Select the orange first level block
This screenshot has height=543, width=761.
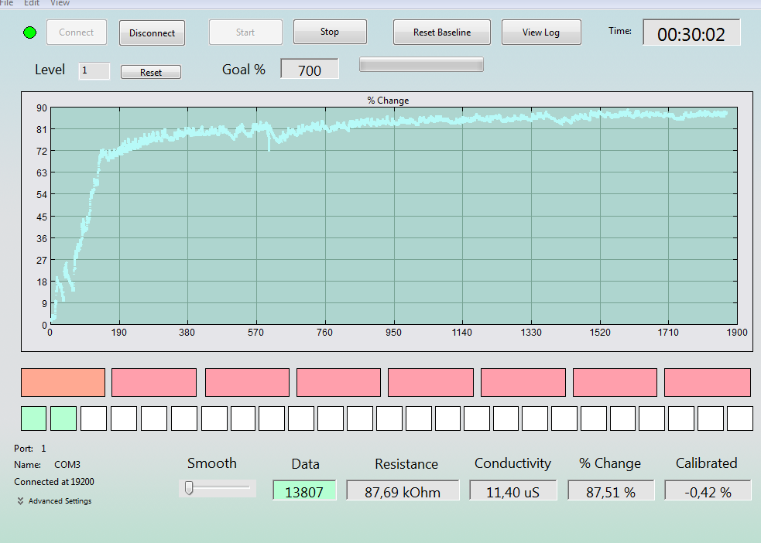[x=63, y=383]
